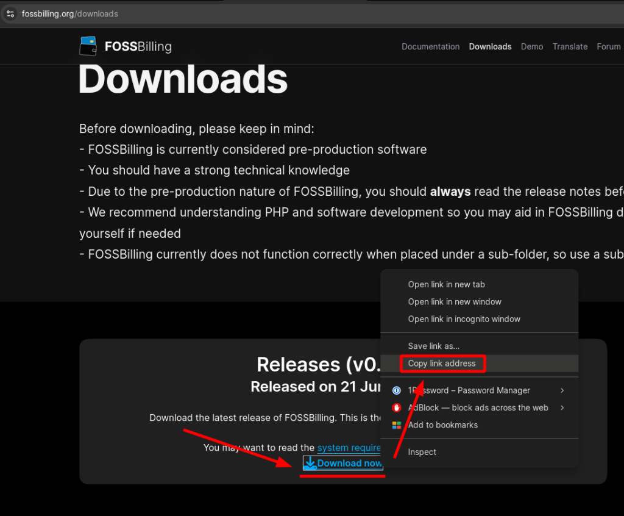Open the system requirements link
Viewport: 624px width, 516px height.
pyautogui.click(x=349, y=448)
